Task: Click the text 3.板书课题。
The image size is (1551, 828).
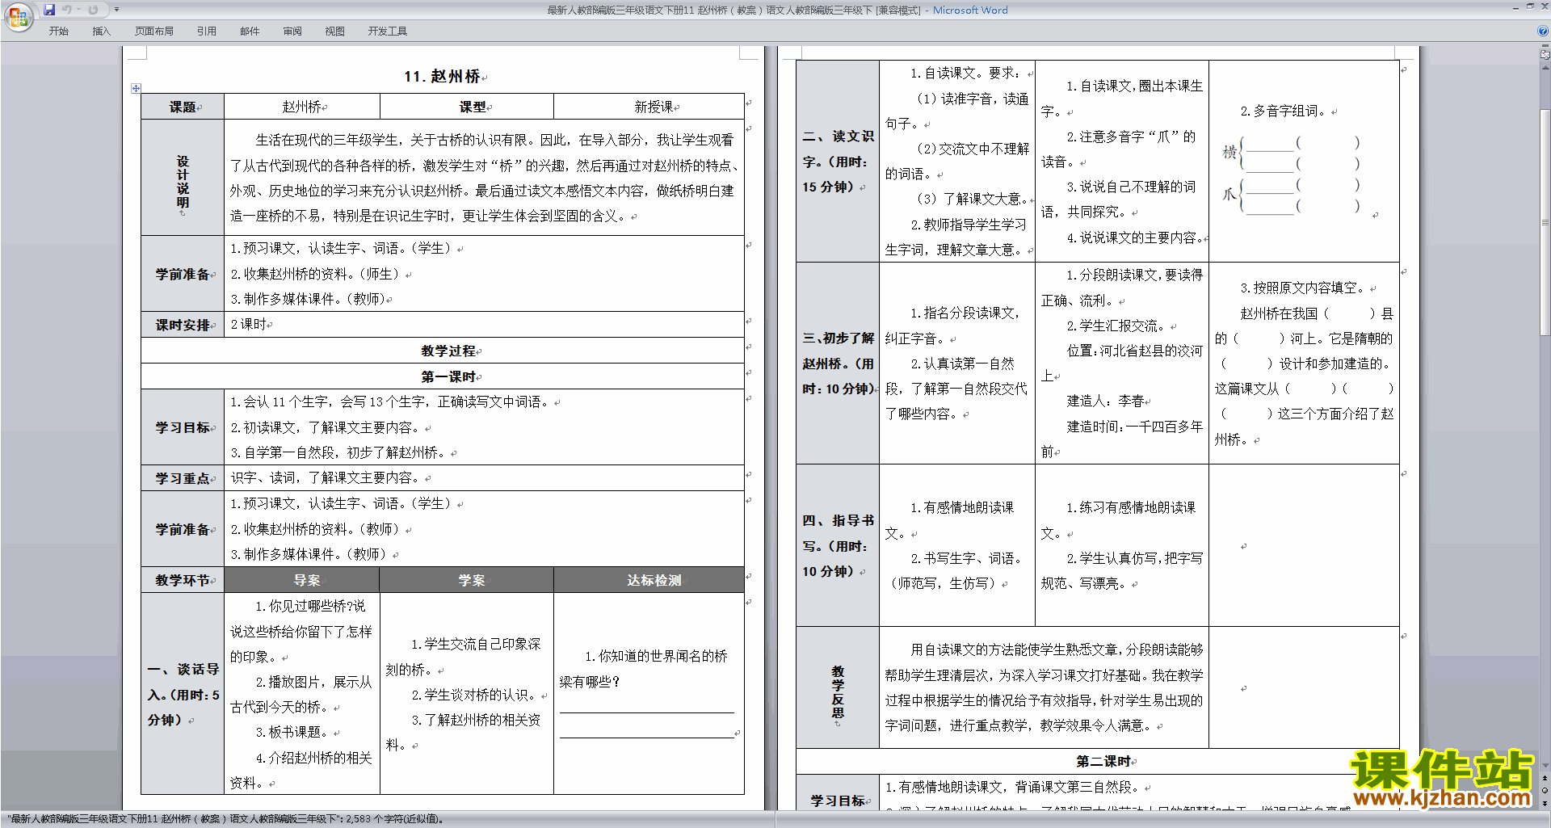Action: click(x=292, y=732)
